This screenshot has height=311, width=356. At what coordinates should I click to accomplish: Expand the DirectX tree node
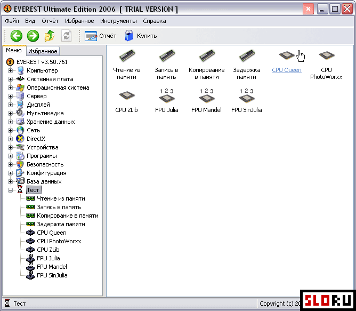coord(10,139)
